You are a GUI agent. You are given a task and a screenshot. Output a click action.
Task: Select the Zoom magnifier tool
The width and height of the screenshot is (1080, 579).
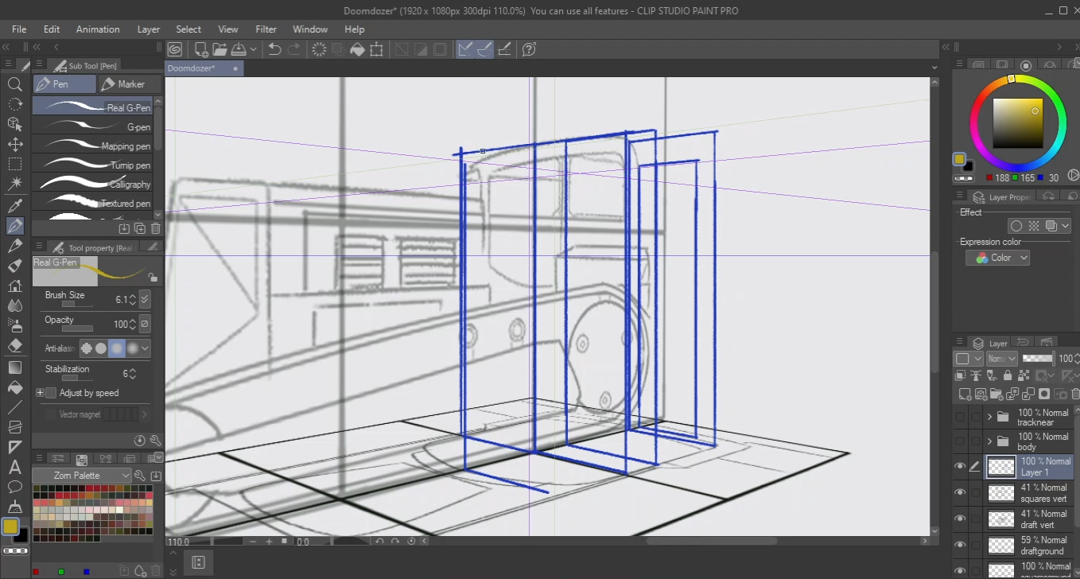pos(14,84)
